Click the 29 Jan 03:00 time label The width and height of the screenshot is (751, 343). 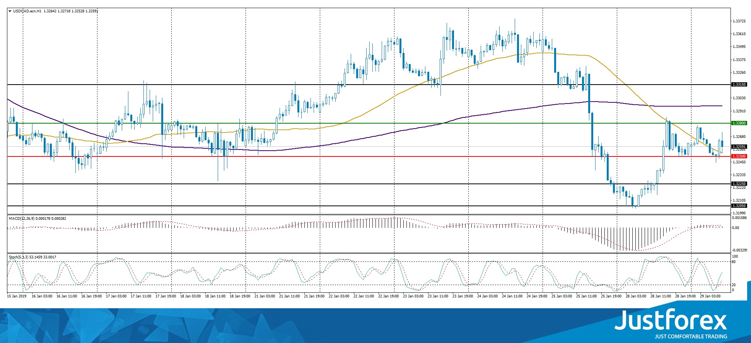click(x=710, y=296)
